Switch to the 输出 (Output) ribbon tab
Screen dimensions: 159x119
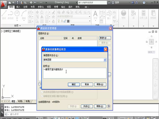click(x=63, y=7)
